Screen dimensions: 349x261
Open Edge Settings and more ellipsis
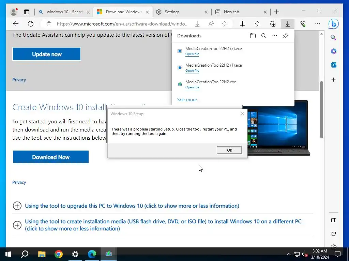[x=318, y=24]
